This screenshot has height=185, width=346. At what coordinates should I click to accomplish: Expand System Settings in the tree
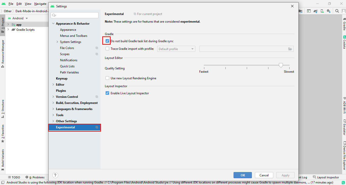point(57,42)
